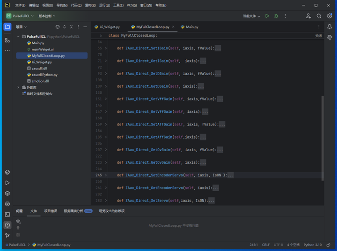Expand folded ZAux_Direct_GetVffGain method
The height and width of the screenshot is (251, 337).
(x=106, y=112)
